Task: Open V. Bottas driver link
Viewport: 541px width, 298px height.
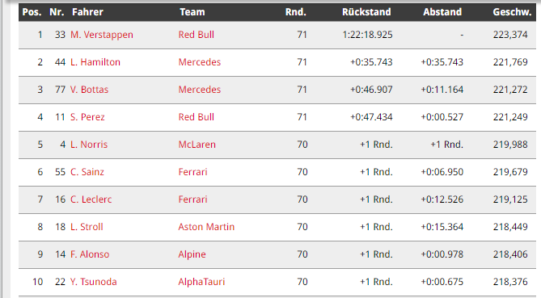Action: [x=90, y=90]
